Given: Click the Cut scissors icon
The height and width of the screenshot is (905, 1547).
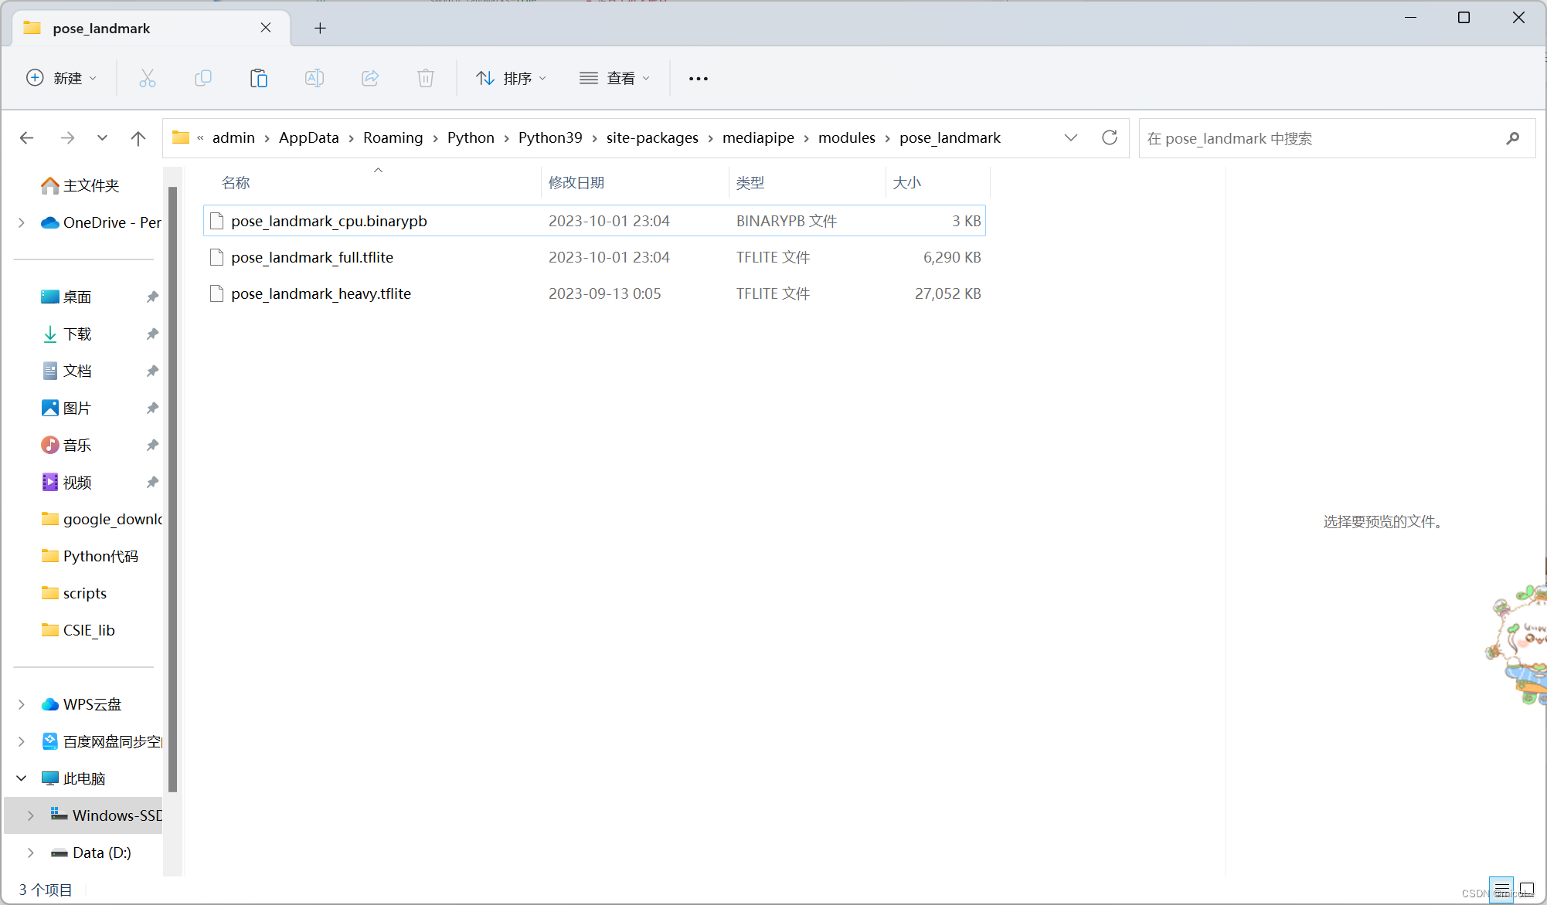Looking at the screenshot, I should coord(148,78).
